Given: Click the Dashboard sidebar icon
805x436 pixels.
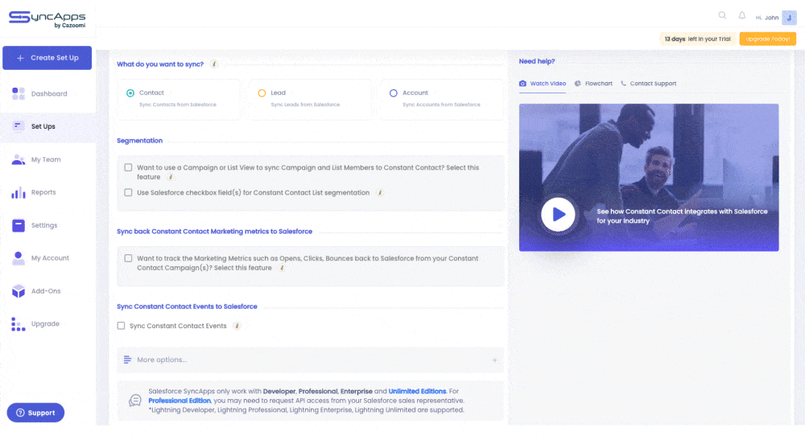Looking at the screenshot, I should click(x=19, y=93).
